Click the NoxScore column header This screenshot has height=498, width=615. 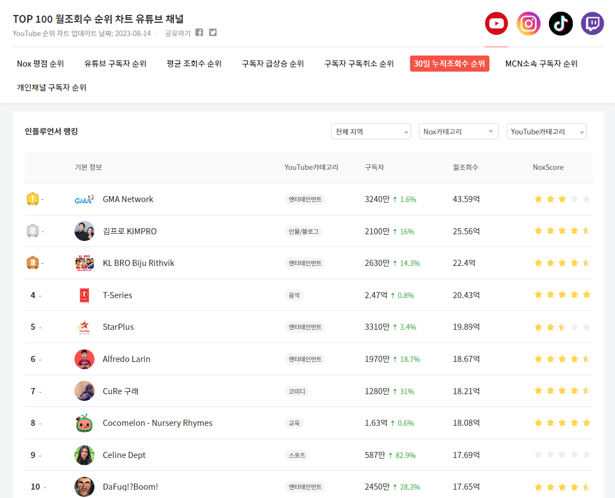(x=548, y=167)
